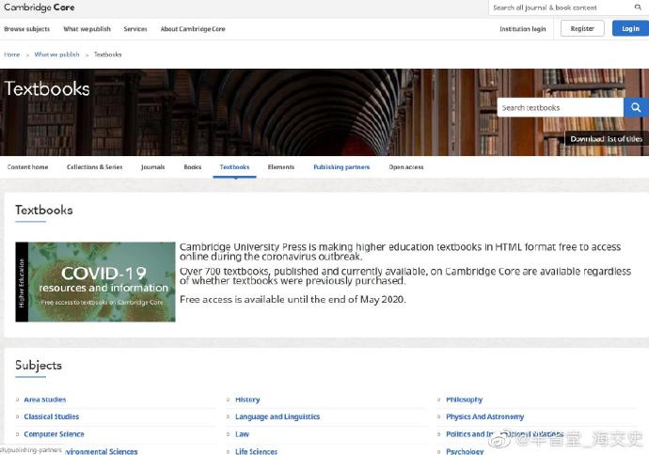649x455 pixels.
Task: Click the top search magnifier icon
Action: coord(638,7)
